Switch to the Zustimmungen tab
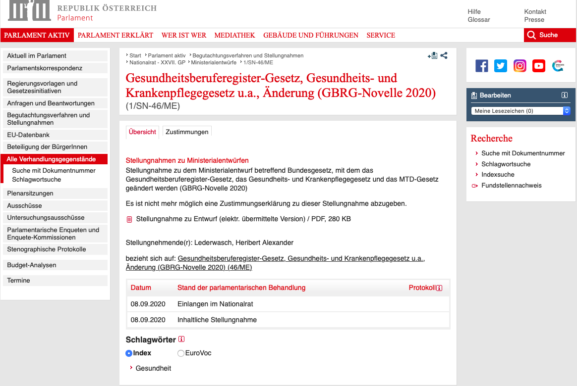This screenshot has height=386, width=577. pyautogui.click(x=187, y=132)
